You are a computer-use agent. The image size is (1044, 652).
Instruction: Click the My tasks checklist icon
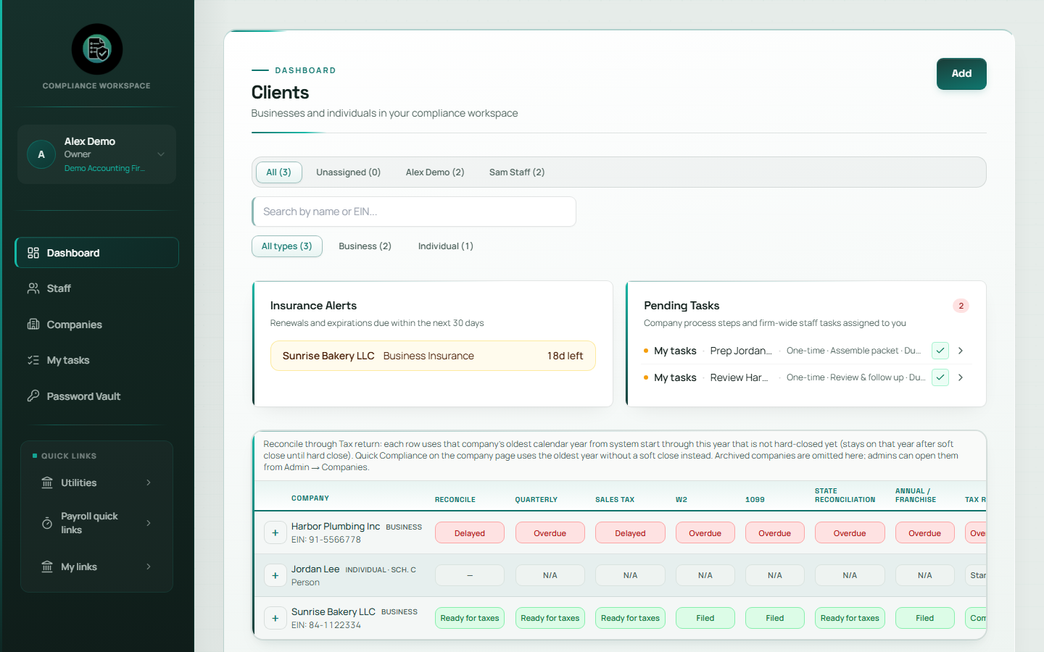[x=33, y=360]
